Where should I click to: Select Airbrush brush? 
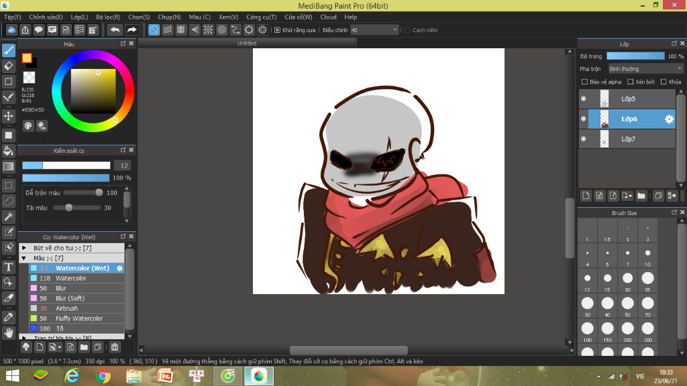pyautogui.click(x=76, y=308)
